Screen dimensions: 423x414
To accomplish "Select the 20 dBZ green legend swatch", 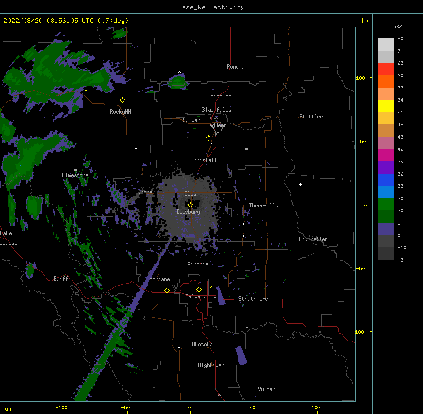I will click(386, 205).
